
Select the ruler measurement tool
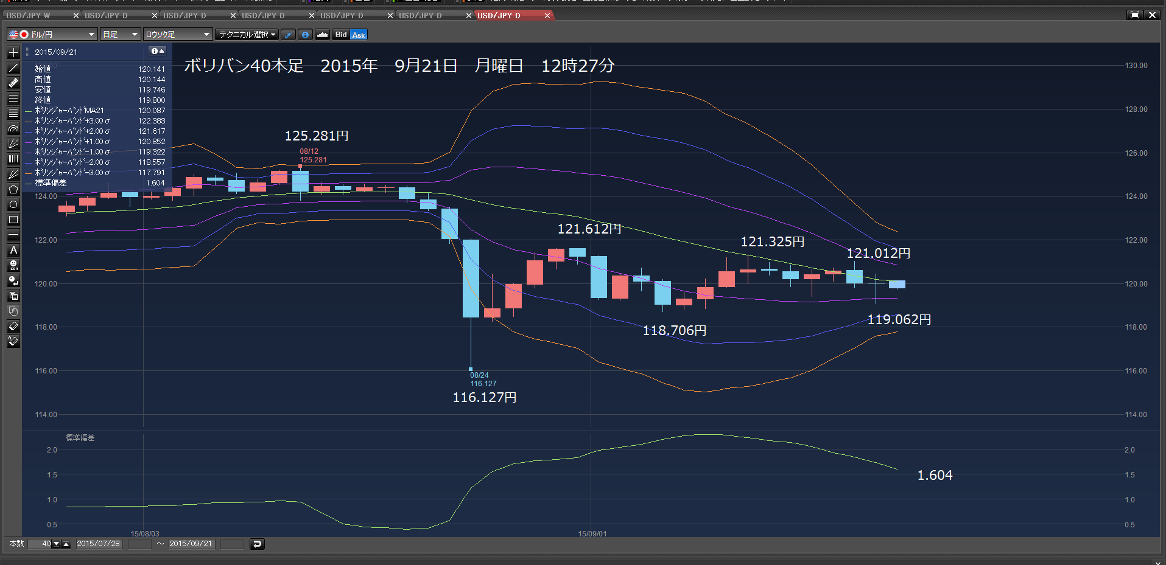(x=13, y=83)
